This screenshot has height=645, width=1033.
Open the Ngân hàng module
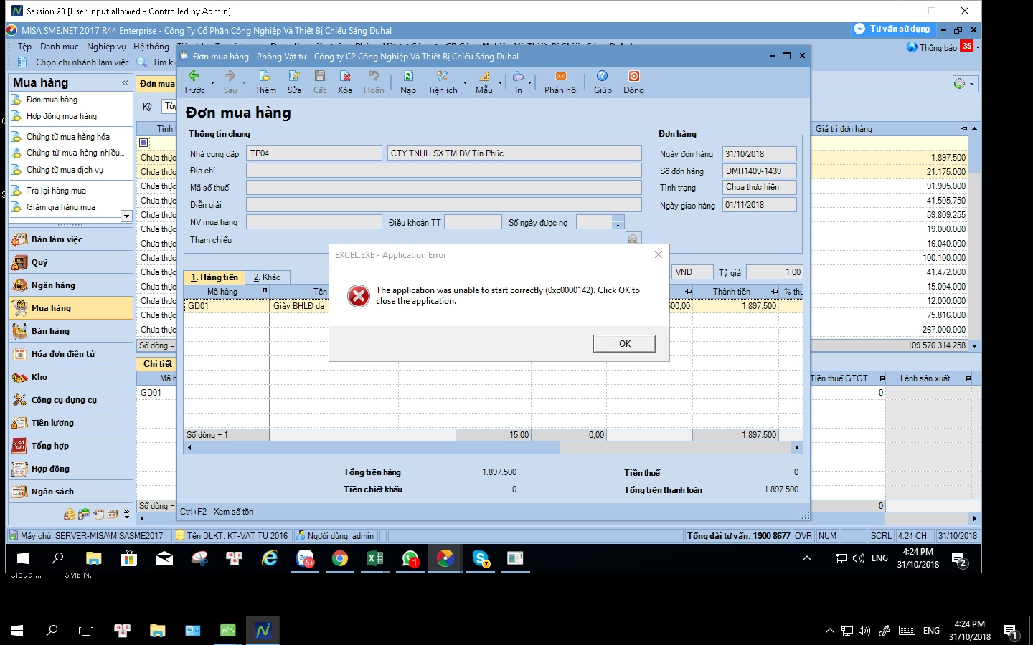tap(70, 285)
